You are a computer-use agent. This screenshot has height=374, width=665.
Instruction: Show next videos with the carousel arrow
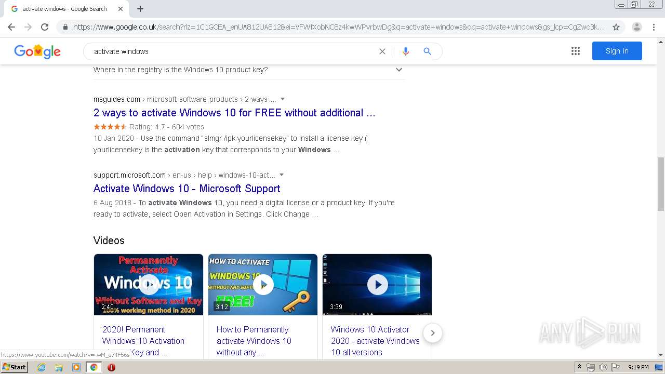coord(432,333)
